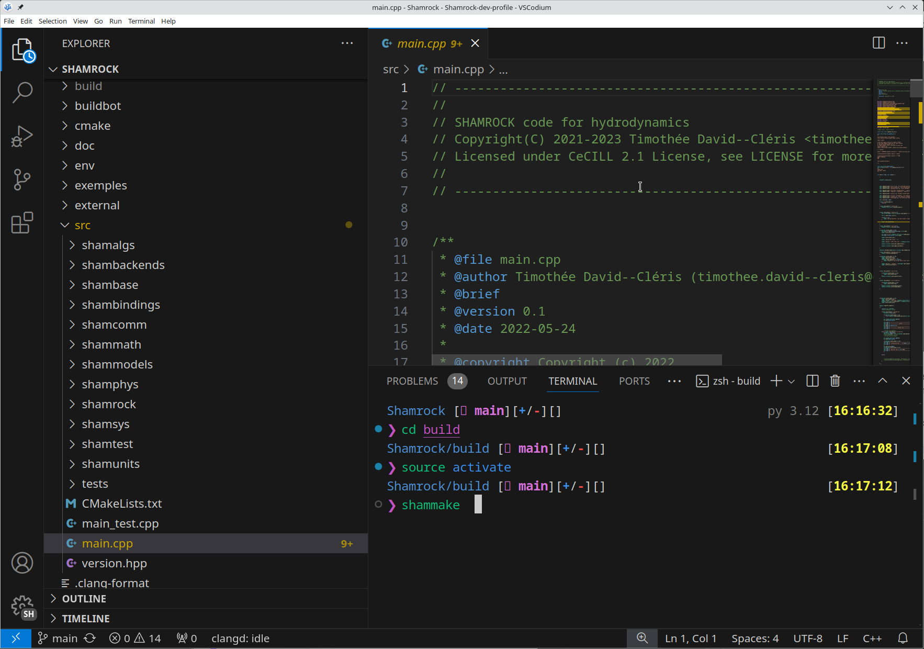
Task: Synchronize changes icon in status bar
Action: click(90, 639)
